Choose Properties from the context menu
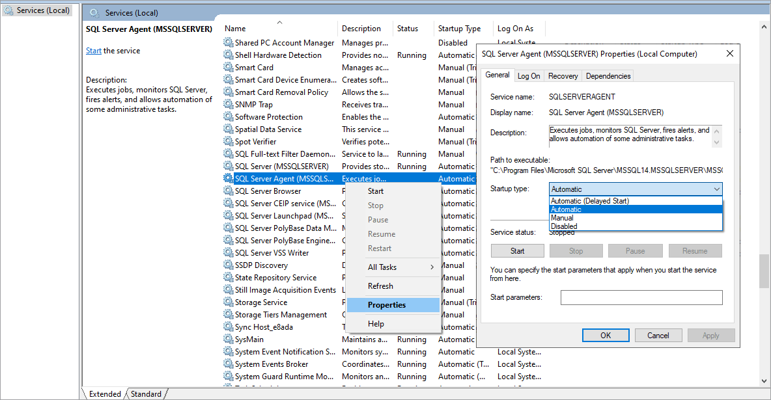The image size is (771, 400). 386,304
